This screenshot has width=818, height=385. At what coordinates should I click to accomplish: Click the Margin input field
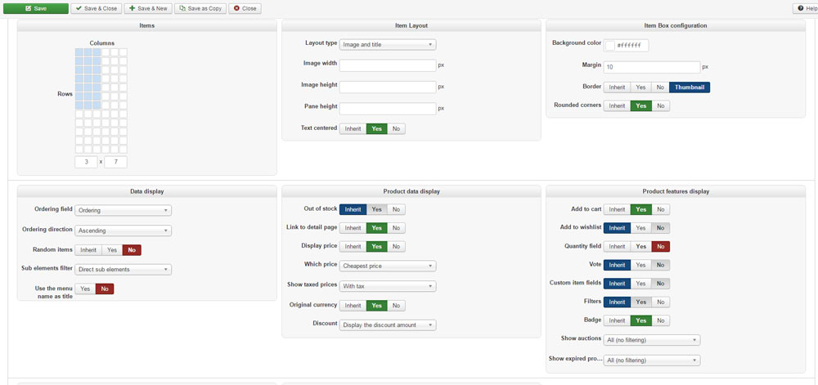pos(652,67)
